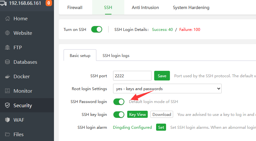Image resolution: width=256 pixels, height=141 pixels.
Task: Click the Key View button
Action: [x=137, y=114]
